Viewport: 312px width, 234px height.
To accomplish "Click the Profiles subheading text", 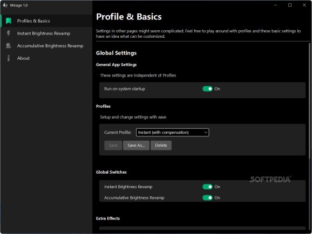I will pyautogui.click(x=103, y=106).
